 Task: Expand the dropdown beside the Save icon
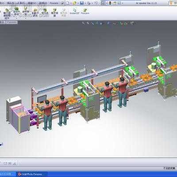[x=85, y=3]
